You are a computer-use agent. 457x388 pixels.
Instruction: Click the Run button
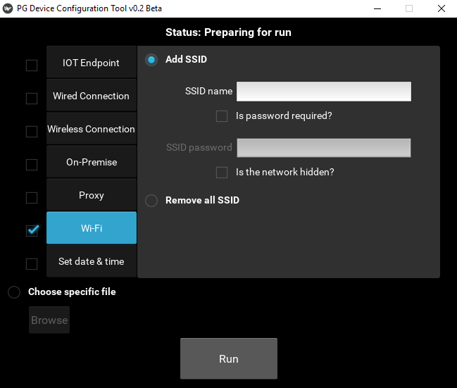[228, 358]
